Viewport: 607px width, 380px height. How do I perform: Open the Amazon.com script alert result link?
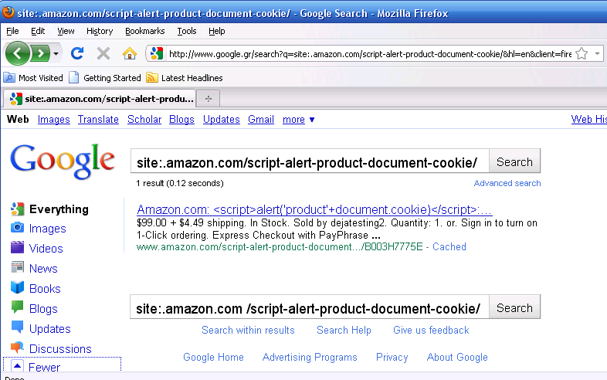coord(314,209)
